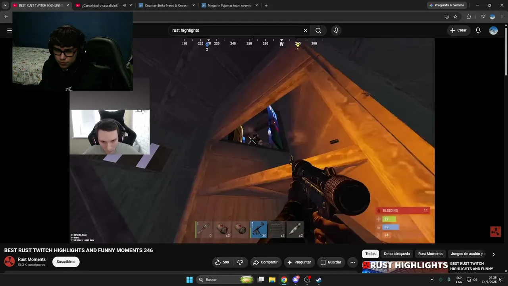This screenshot has width=508, height=286.
Task: Open the Rust Moments channel name link
Action: click(x=32, y=259)
